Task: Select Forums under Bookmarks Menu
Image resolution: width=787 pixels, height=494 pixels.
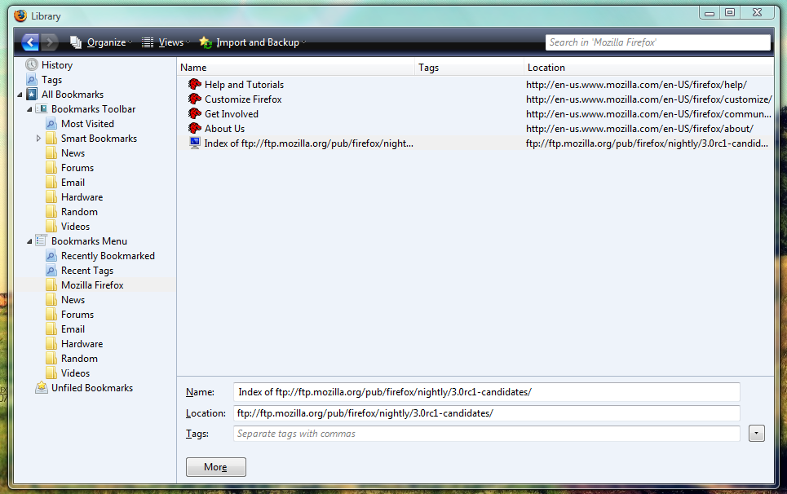Action: click(77, 315)
